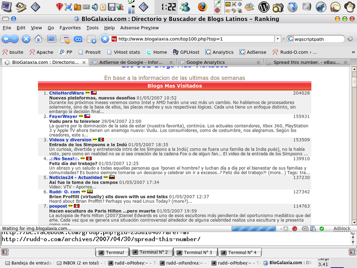Open the Apache bookmark
Viewport: 357px width, 268px height.
click(x=41, y=52)
